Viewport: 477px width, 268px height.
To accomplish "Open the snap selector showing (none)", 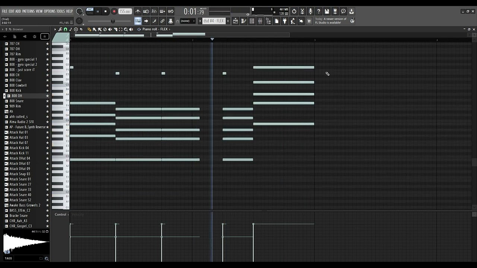I will (x=188, y=21).
